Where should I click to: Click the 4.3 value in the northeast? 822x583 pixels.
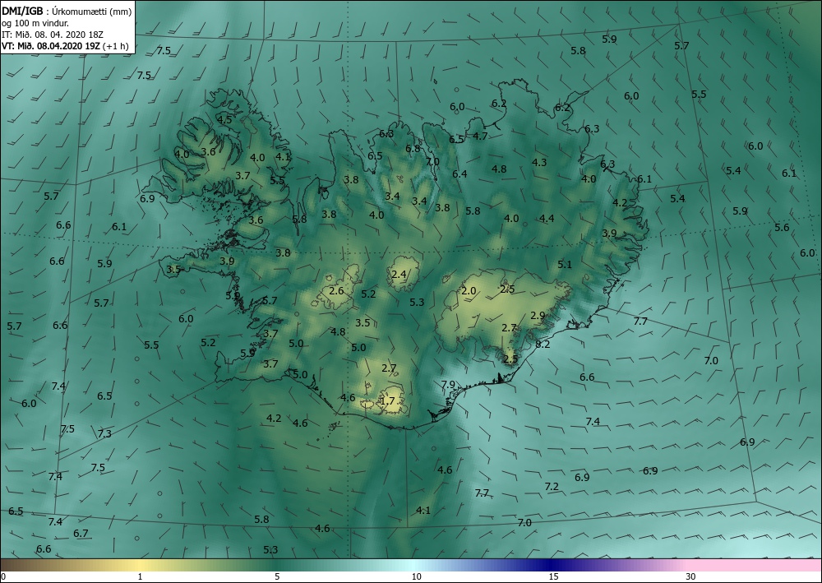point(539,163)
